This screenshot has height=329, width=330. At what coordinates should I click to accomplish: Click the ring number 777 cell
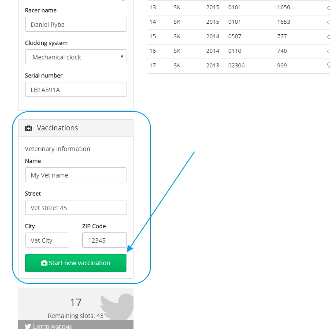[282, 37]
